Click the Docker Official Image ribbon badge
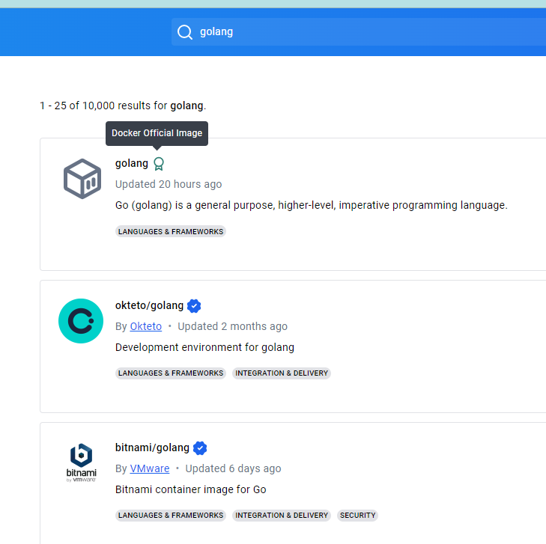The image size is (546, 544). click(x=159, y=163)
